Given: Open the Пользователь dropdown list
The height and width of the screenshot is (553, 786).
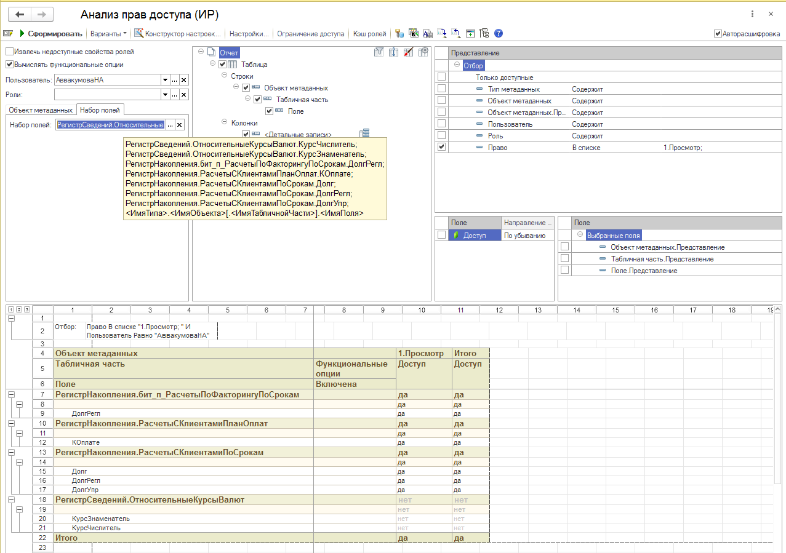Looking at the screenshot, I should 165,80.
